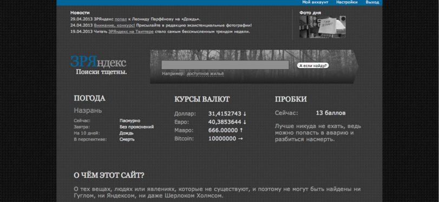Click the ПРОБКИ heading
Screen dimensions: 439x202
291,99
